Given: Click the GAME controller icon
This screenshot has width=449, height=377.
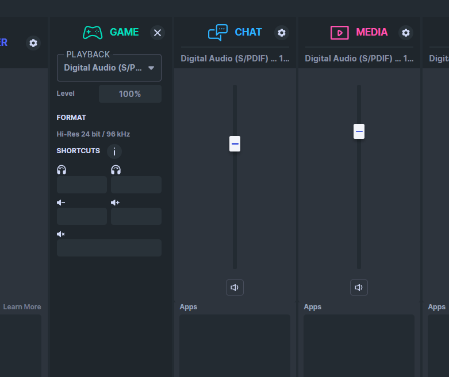Looking at the screenshot, I should [93, 32].
